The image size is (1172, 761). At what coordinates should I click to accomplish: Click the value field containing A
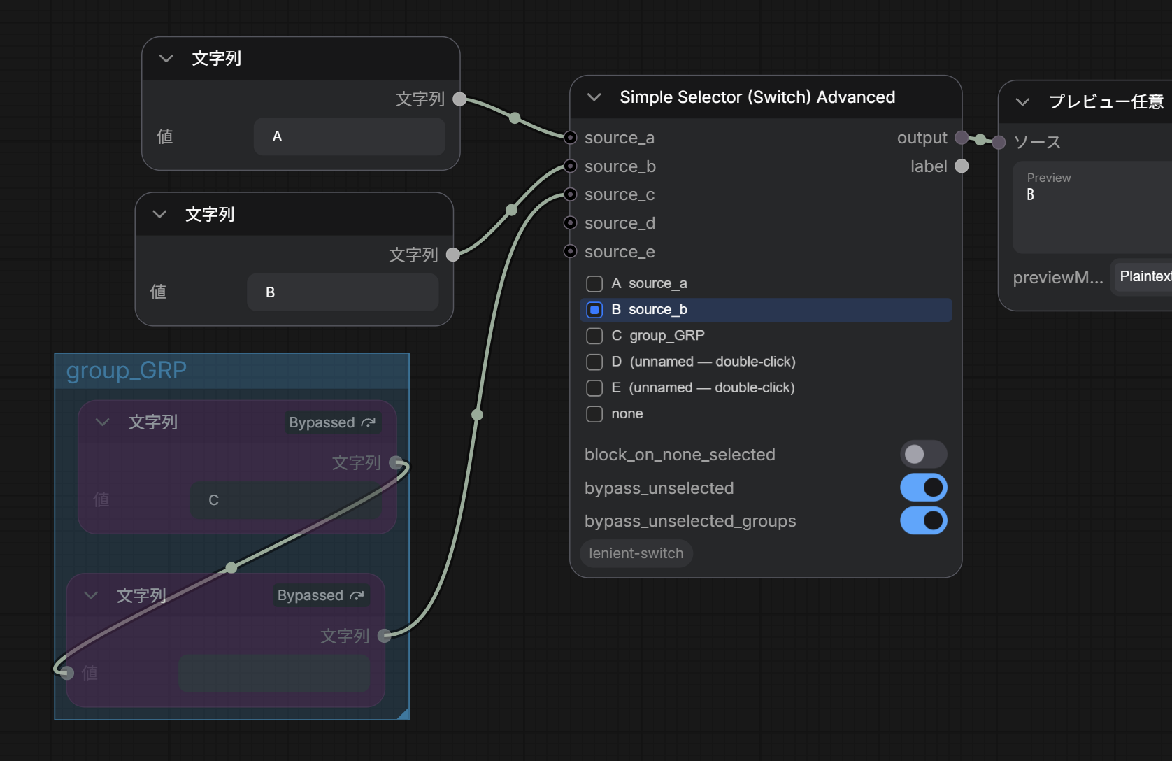click(350, 136)
